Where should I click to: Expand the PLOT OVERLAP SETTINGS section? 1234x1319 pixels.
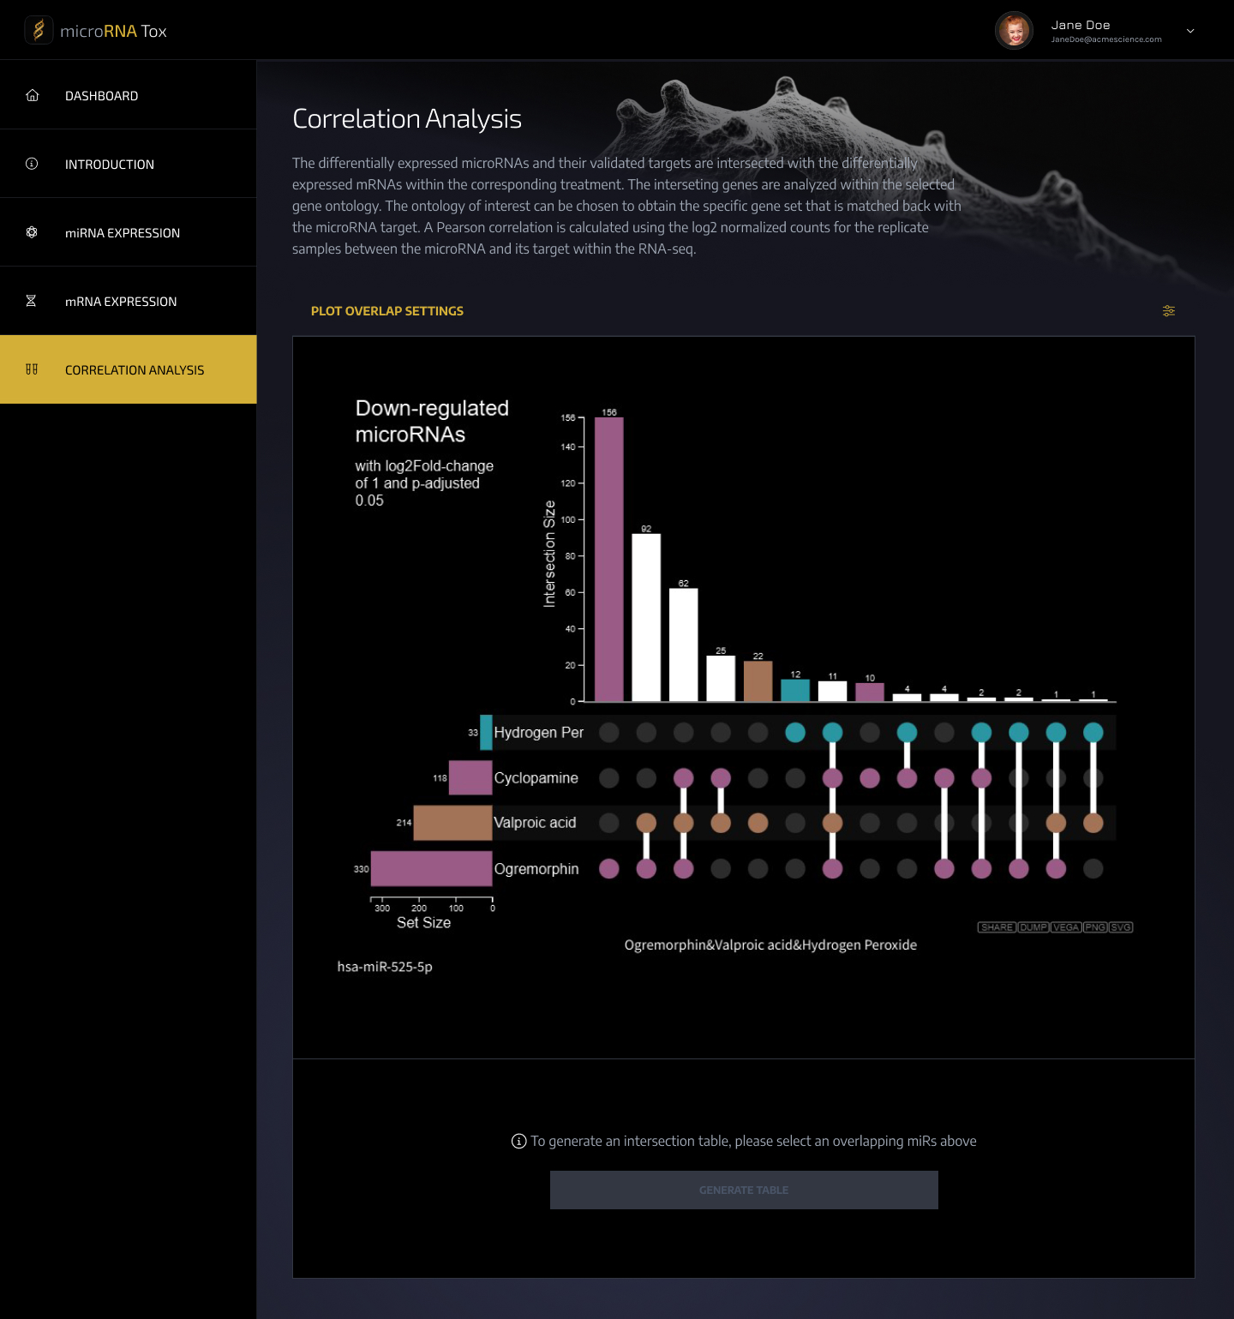point(387,311)
